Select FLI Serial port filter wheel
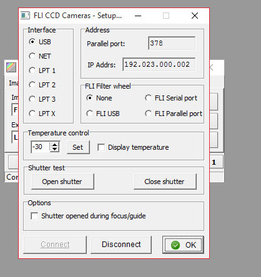The height and width of the screenshot is (277, 261). click(148, 98)
